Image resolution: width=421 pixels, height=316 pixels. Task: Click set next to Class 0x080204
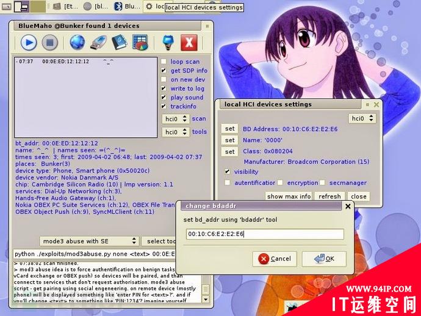pos(229,152)
